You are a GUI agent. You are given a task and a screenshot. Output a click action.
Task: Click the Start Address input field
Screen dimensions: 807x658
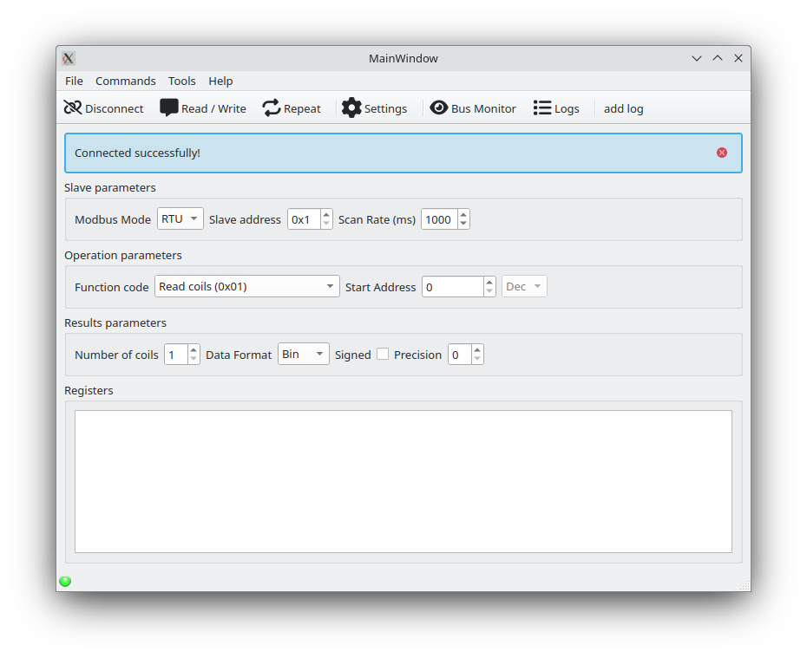[451, 286]
